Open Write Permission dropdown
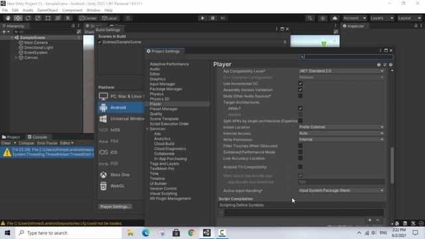The height and width of the screenshot is (239, 425). pos(341,139)
